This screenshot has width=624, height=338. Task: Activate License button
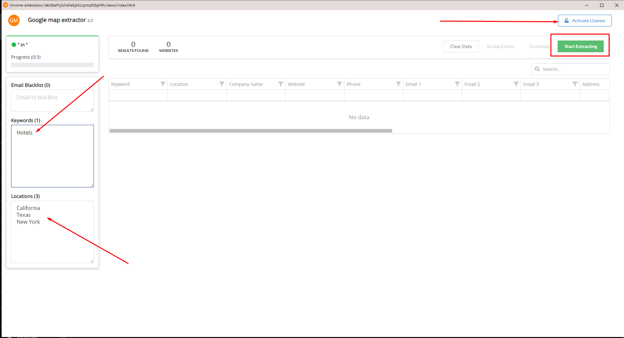tap(585, 21)
